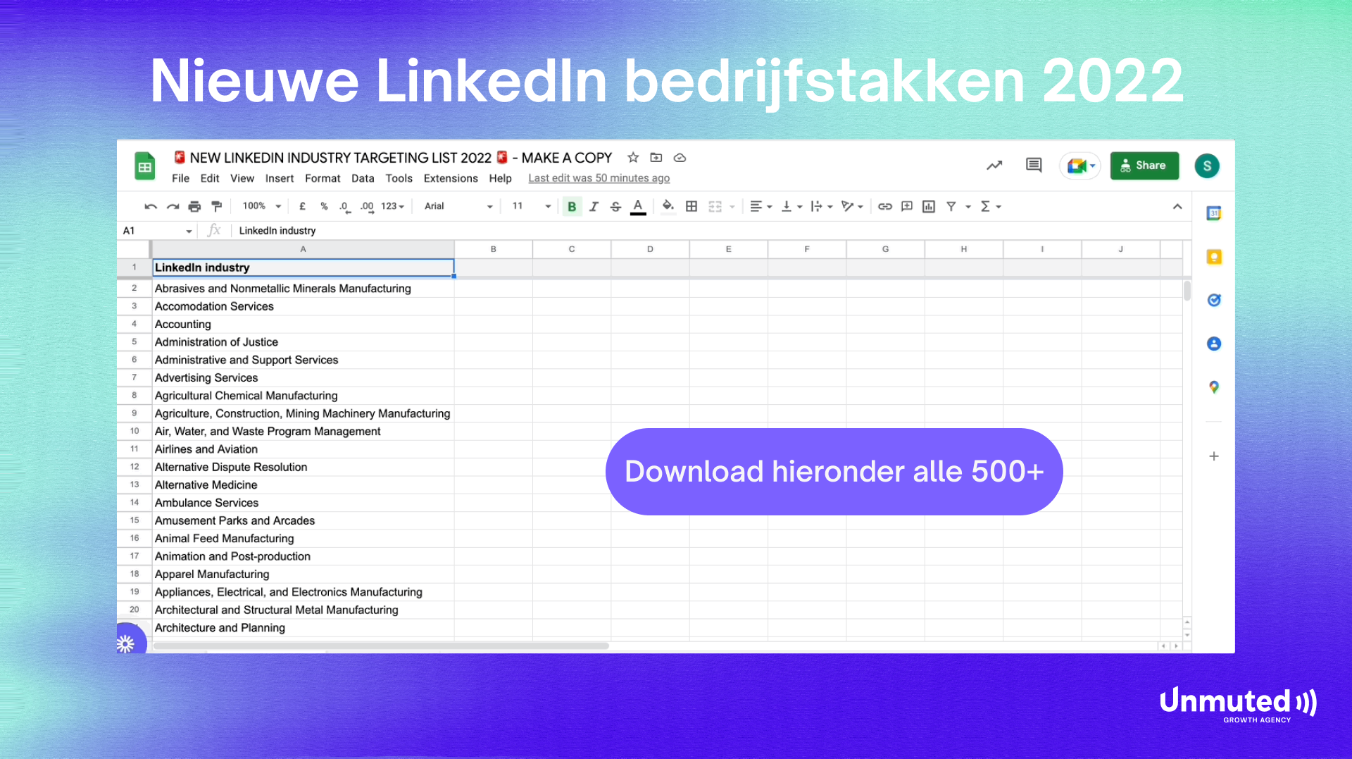Viewport: 1352px width, 759px height.
Task: Click the insert comment icon
Action: (907, 206)
